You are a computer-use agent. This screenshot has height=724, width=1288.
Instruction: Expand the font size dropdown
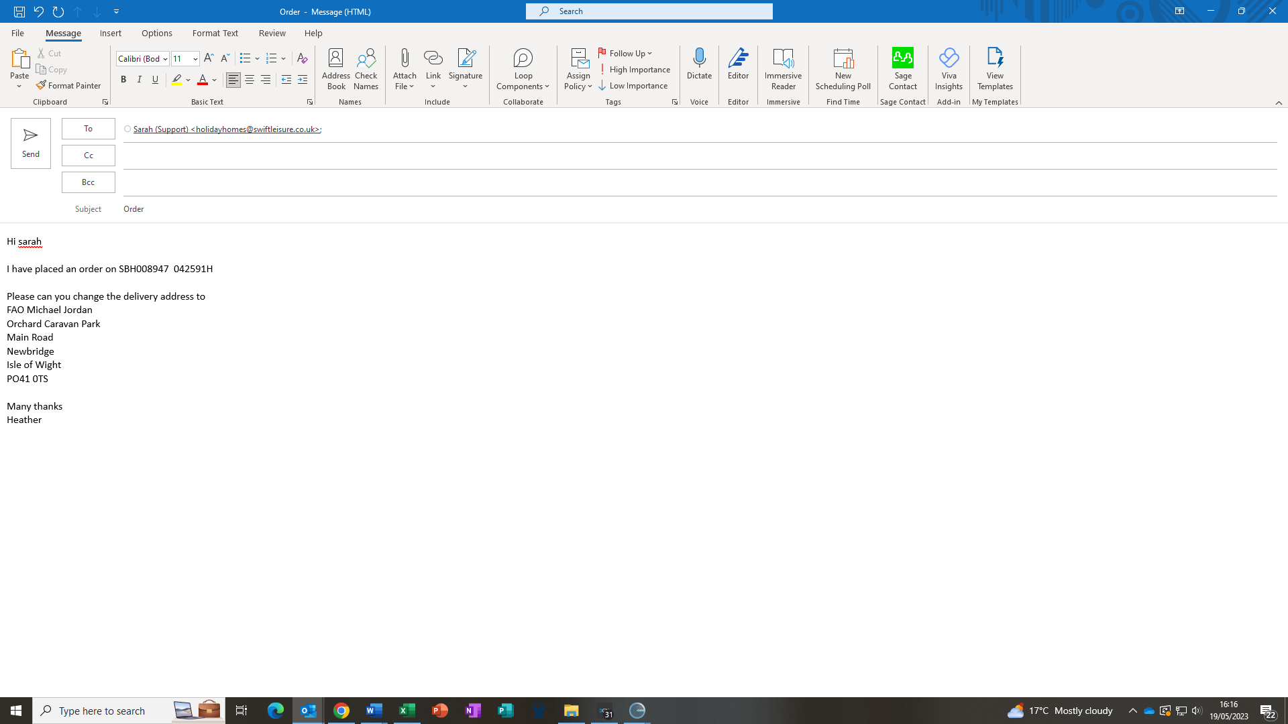195,59
